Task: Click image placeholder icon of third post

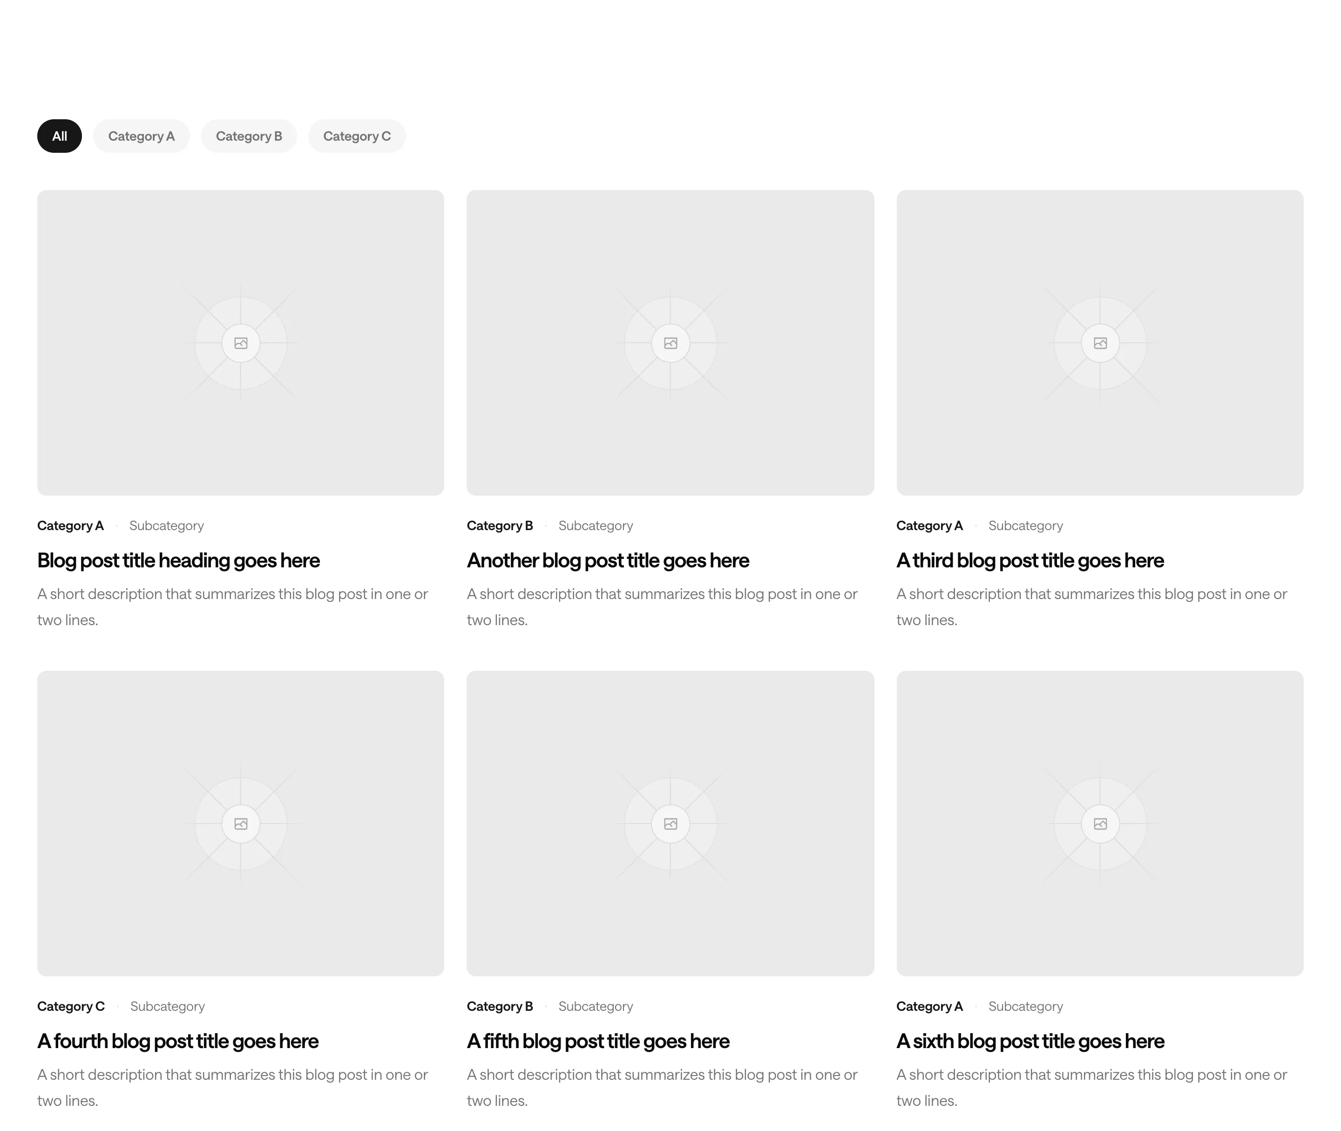Action: click(1100, 343)
